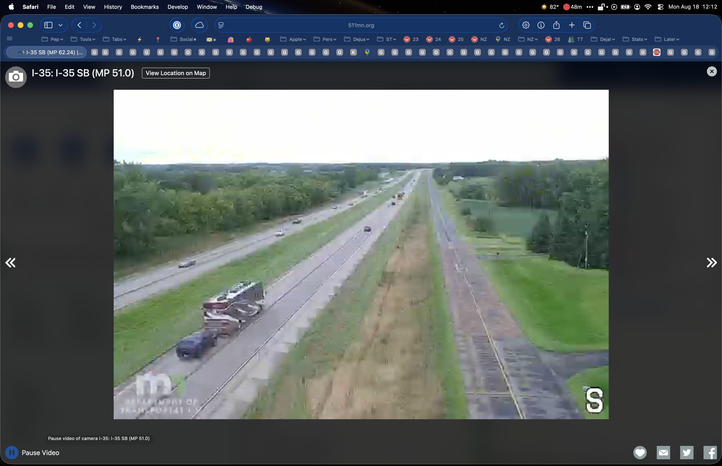Show bookmarks grid icon
Image resolution: width=722 pixels, height=466 pixels.
(x=10, y=38)
